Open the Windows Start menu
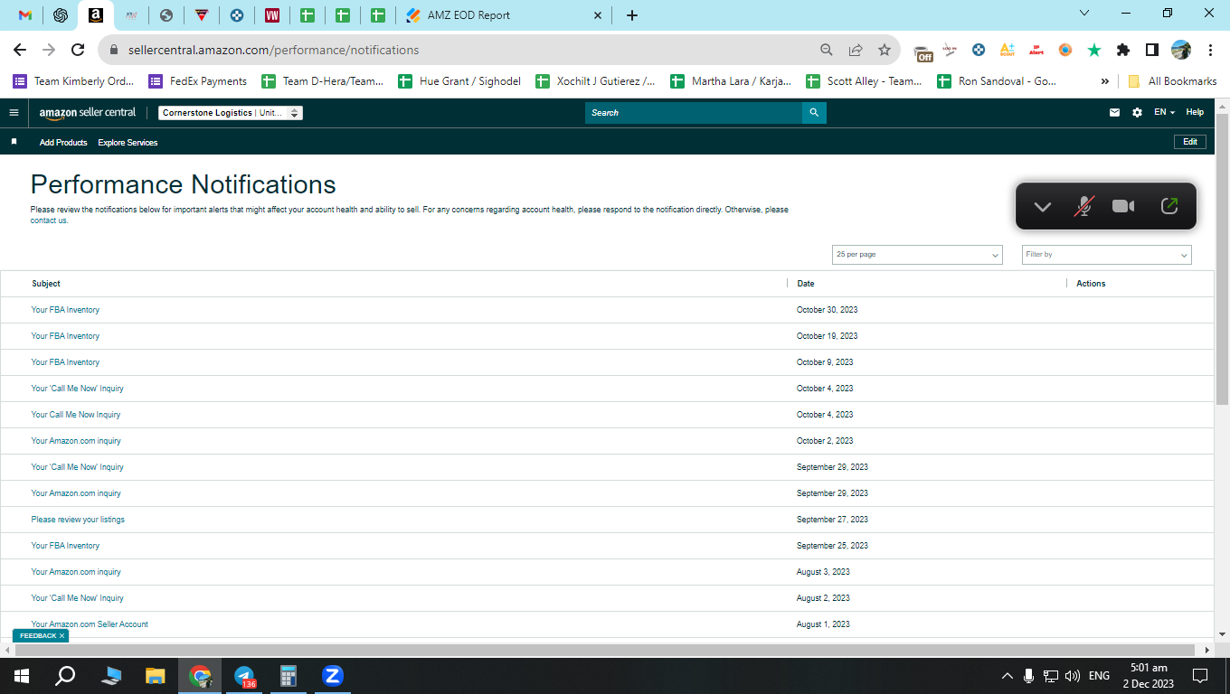This screenshot has width=1230, height=694. 22,676
